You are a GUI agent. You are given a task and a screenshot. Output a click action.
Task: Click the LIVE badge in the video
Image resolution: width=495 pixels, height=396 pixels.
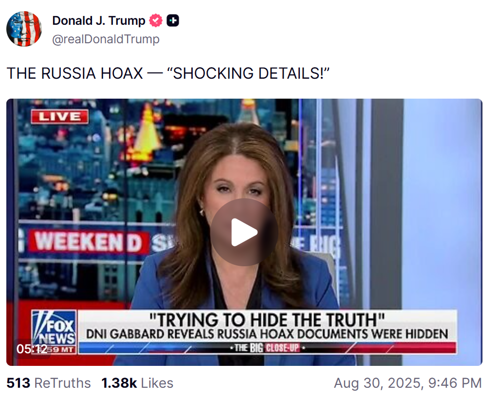(60, 117)
